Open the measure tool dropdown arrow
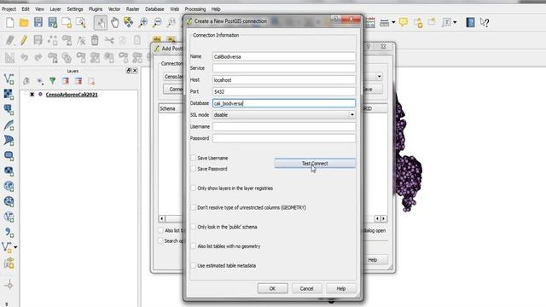The width and height of the screenshot is (546, 307). click(393, 23)
